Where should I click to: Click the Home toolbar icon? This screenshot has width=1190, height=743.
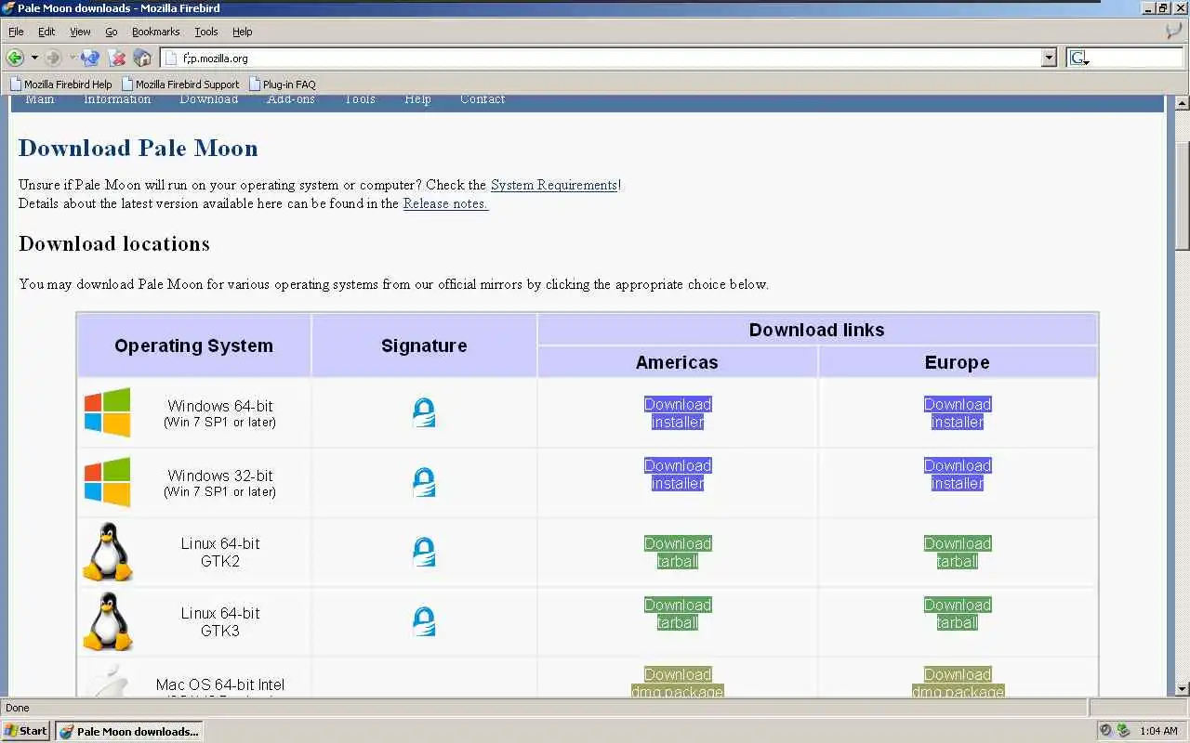pos(142,58)
